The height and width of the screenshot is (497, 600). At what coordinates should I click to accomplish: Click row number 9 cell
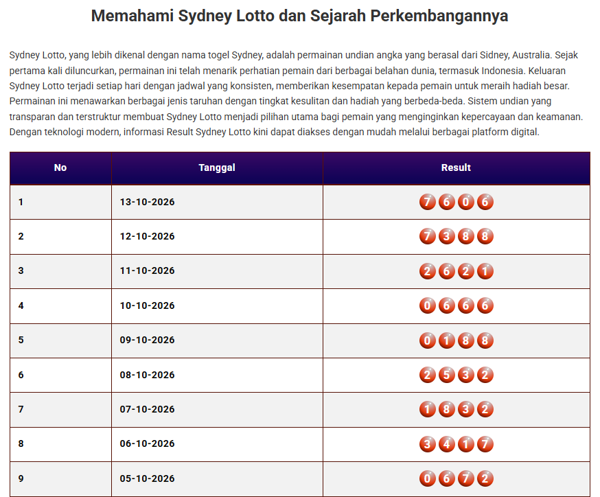coord(60,478)
